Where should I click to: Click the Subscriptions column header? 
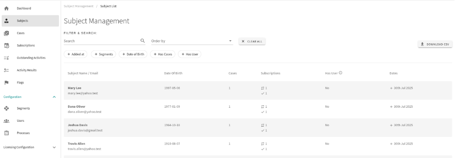point(270,73)
